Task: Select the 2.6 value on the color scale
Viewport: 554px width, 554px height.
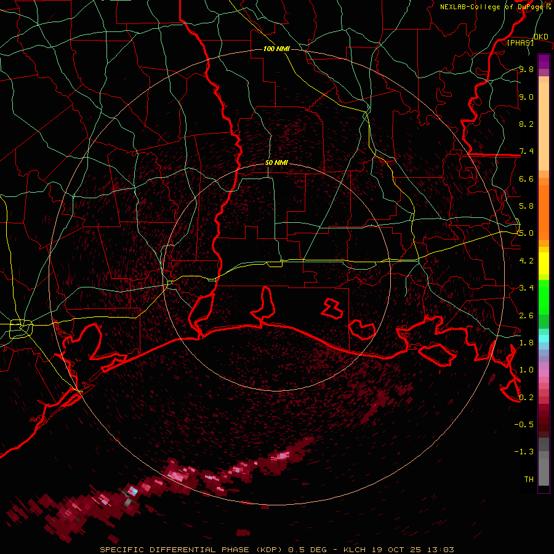Action: (x=526, y=315)
